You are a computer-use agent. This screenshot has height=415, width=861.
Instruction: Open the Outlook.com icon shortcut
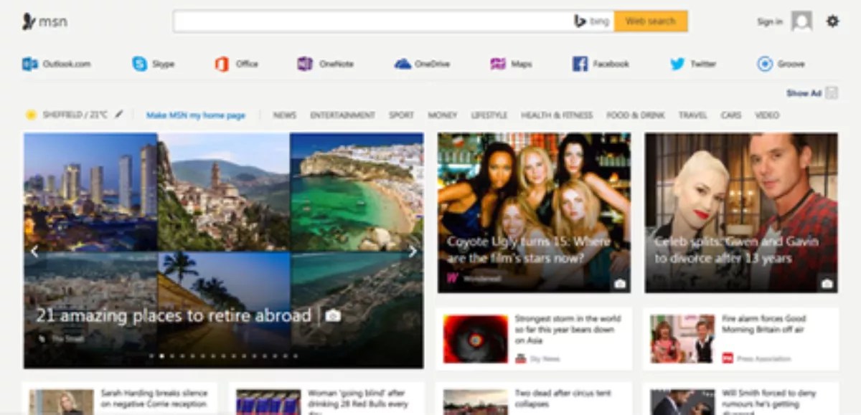coord(30,64)
